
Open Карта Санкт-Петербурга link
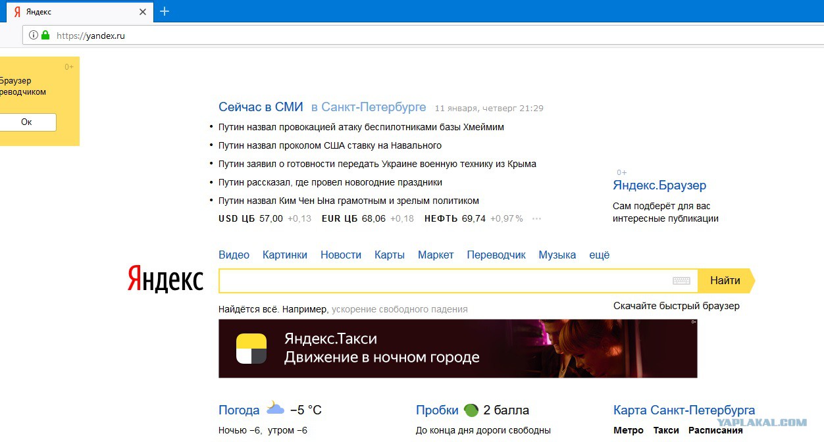pyautogui.click(x=684, y=410)
